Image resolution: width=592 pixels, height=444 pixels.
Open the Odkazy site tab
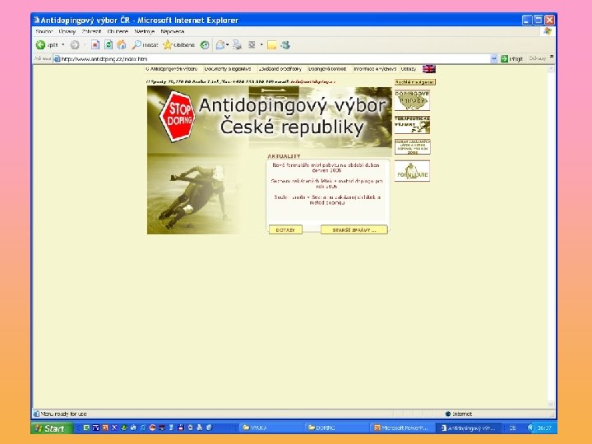(409, 69)
